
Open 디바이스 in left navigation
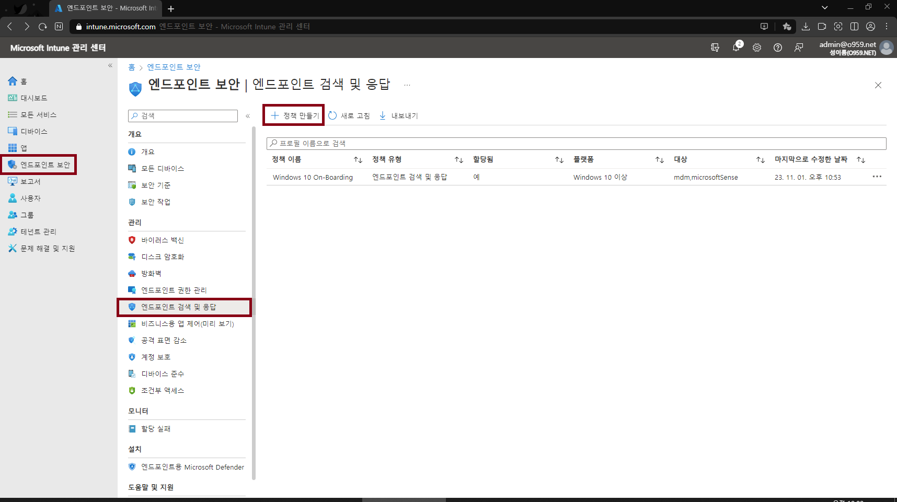[28, 131]
